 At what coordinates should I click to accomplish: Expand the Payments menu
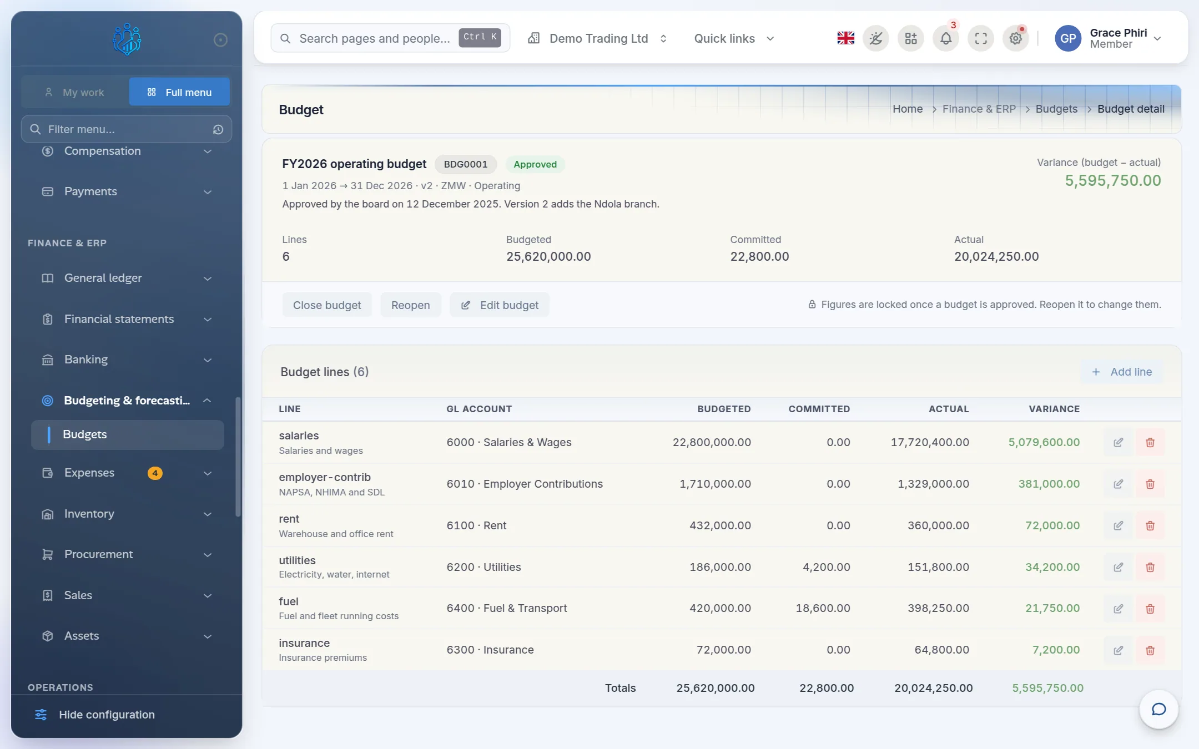tap(127, 191)
